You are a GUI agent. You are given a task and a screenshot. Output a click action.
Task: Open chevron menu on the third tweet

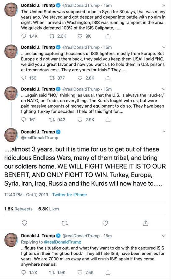point(164,89)
